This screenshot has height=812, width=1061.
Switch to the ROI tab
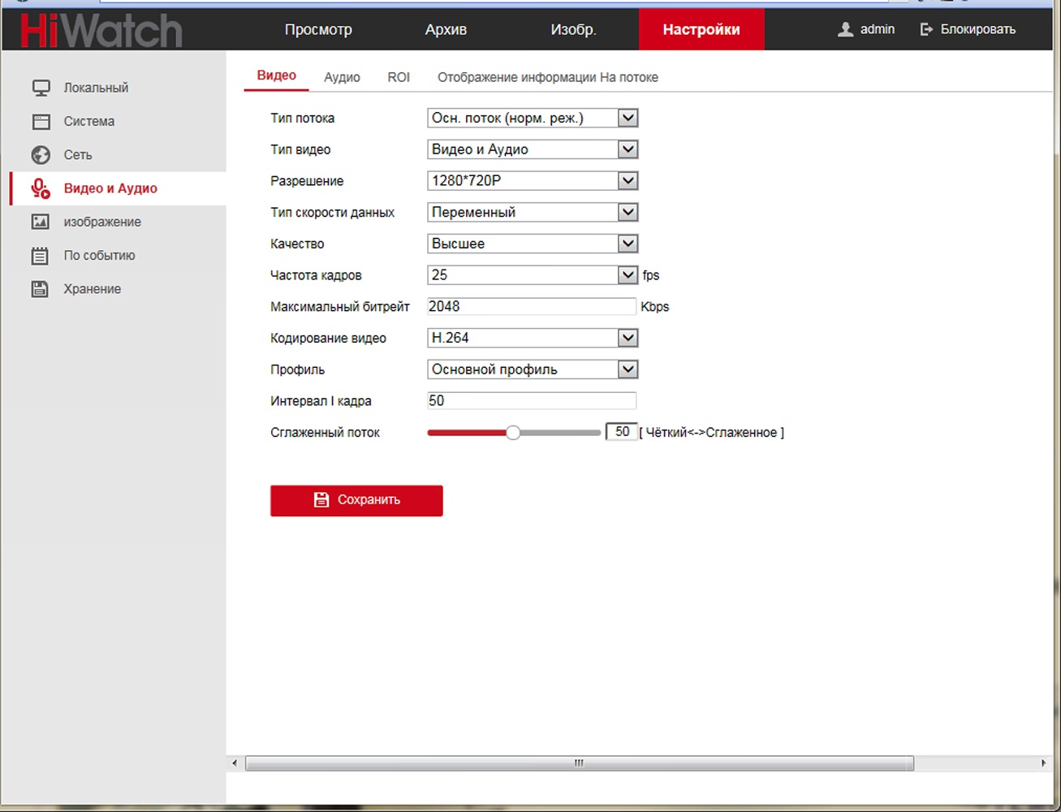pos(399,77)
